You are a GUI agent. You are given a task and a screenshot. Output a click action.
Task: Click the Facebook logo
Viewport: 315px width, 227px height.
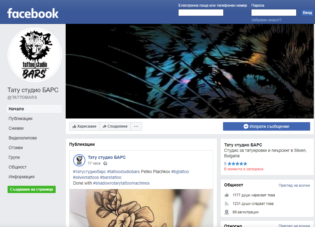coord(33,13)
